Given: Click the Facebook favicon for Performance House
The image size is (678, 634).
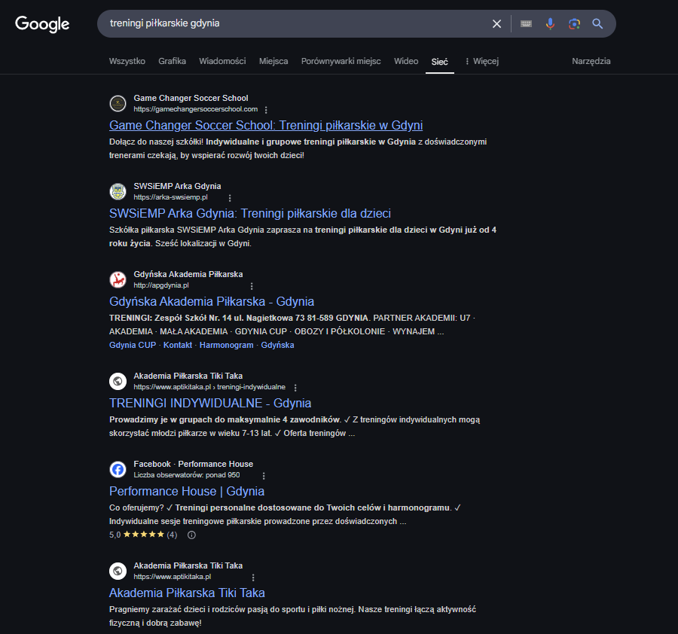Looking at the screenshot, I should (x=118, y=470).
